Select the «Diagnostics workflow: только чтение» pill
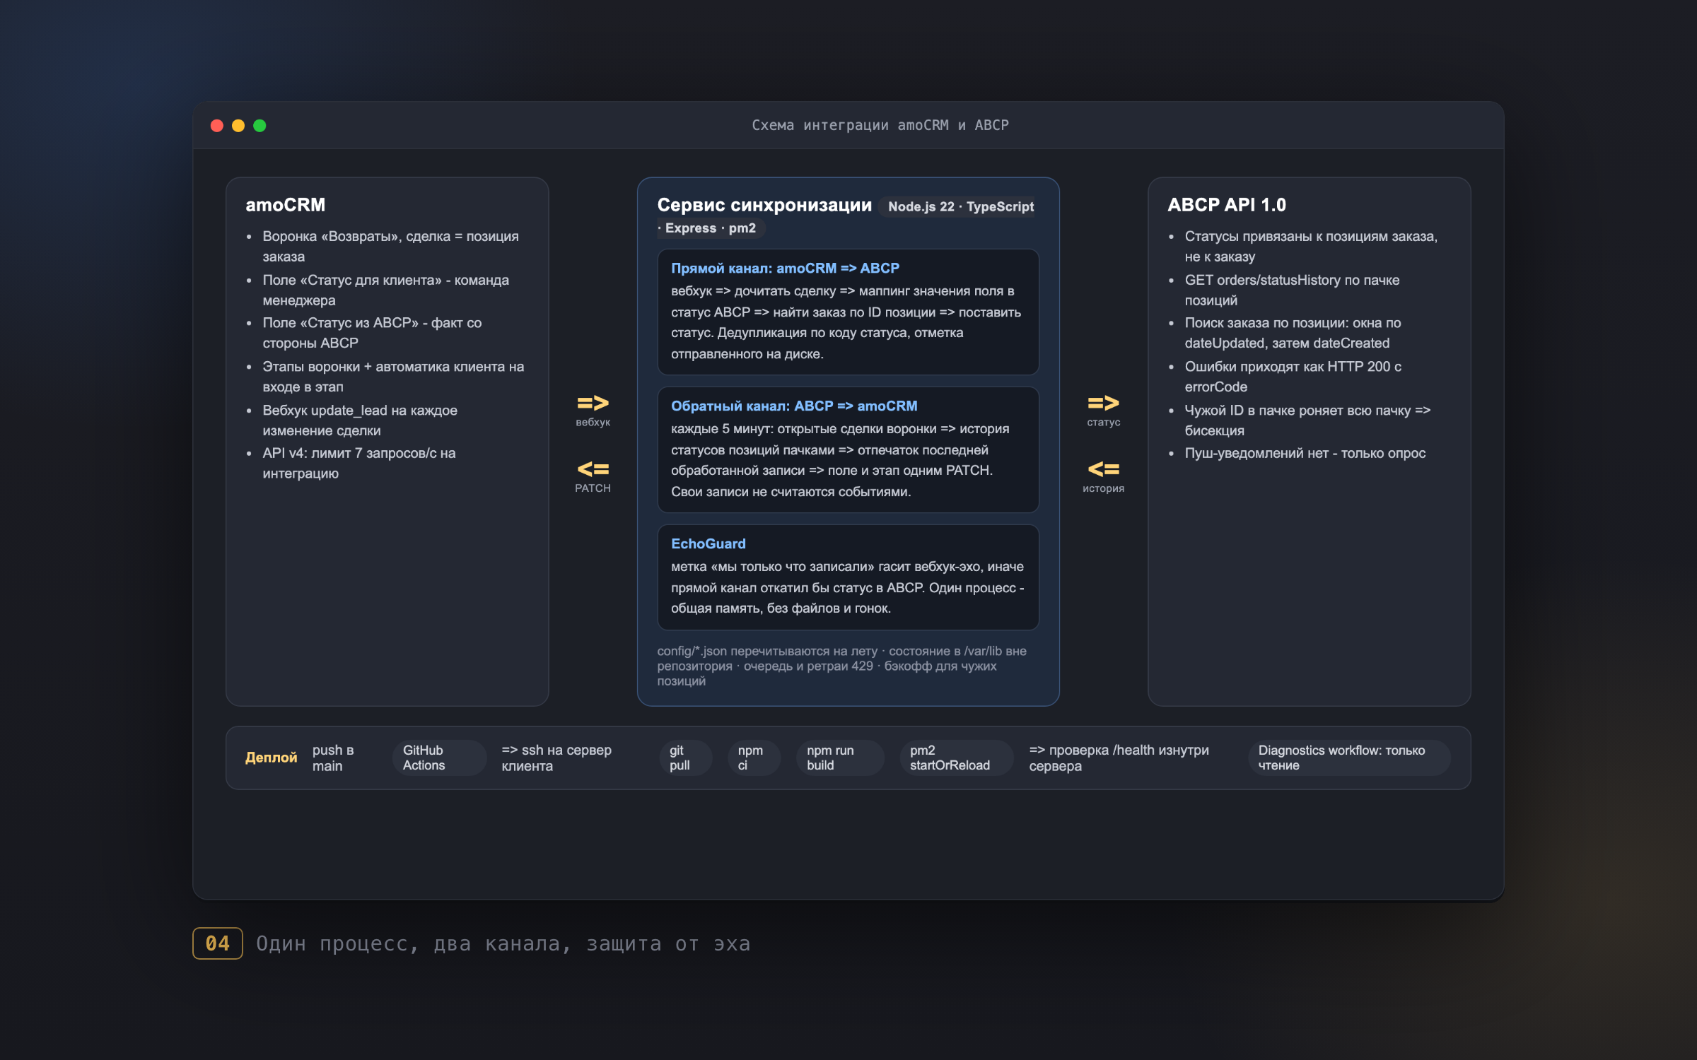 1349,758
